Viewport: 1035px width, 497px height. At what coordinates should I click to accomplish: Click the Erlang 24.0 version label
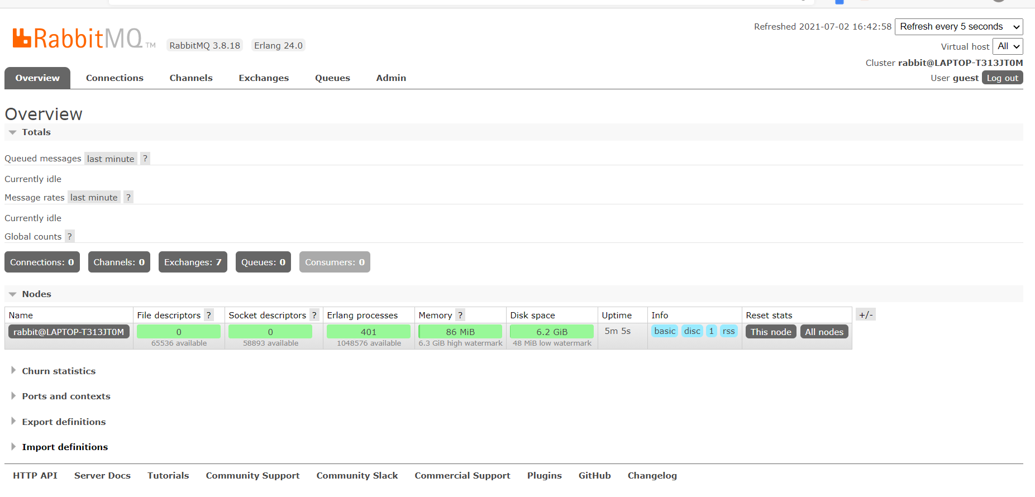(x=278, y=46)
